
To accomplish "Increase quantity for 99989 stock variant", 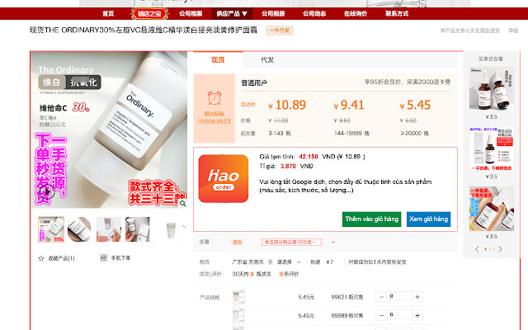I will pos(417,315).
